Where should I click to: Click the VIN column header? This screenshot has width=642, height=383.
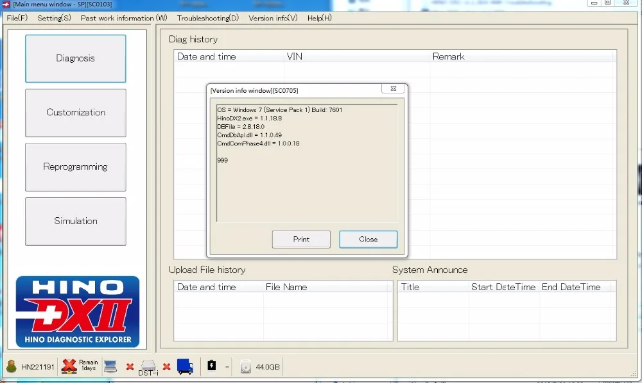click(x=356, y=56)
